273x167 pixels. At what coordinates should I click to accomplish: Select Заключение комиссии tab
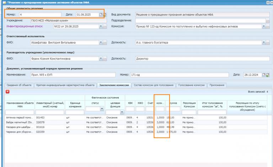click(x=114, y=85)
